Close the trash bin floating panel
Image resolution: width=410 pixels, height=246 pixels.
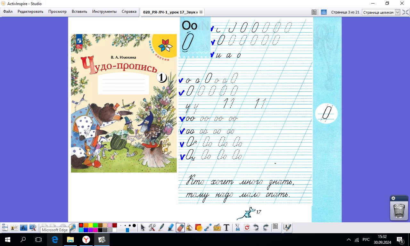(393, 198)
